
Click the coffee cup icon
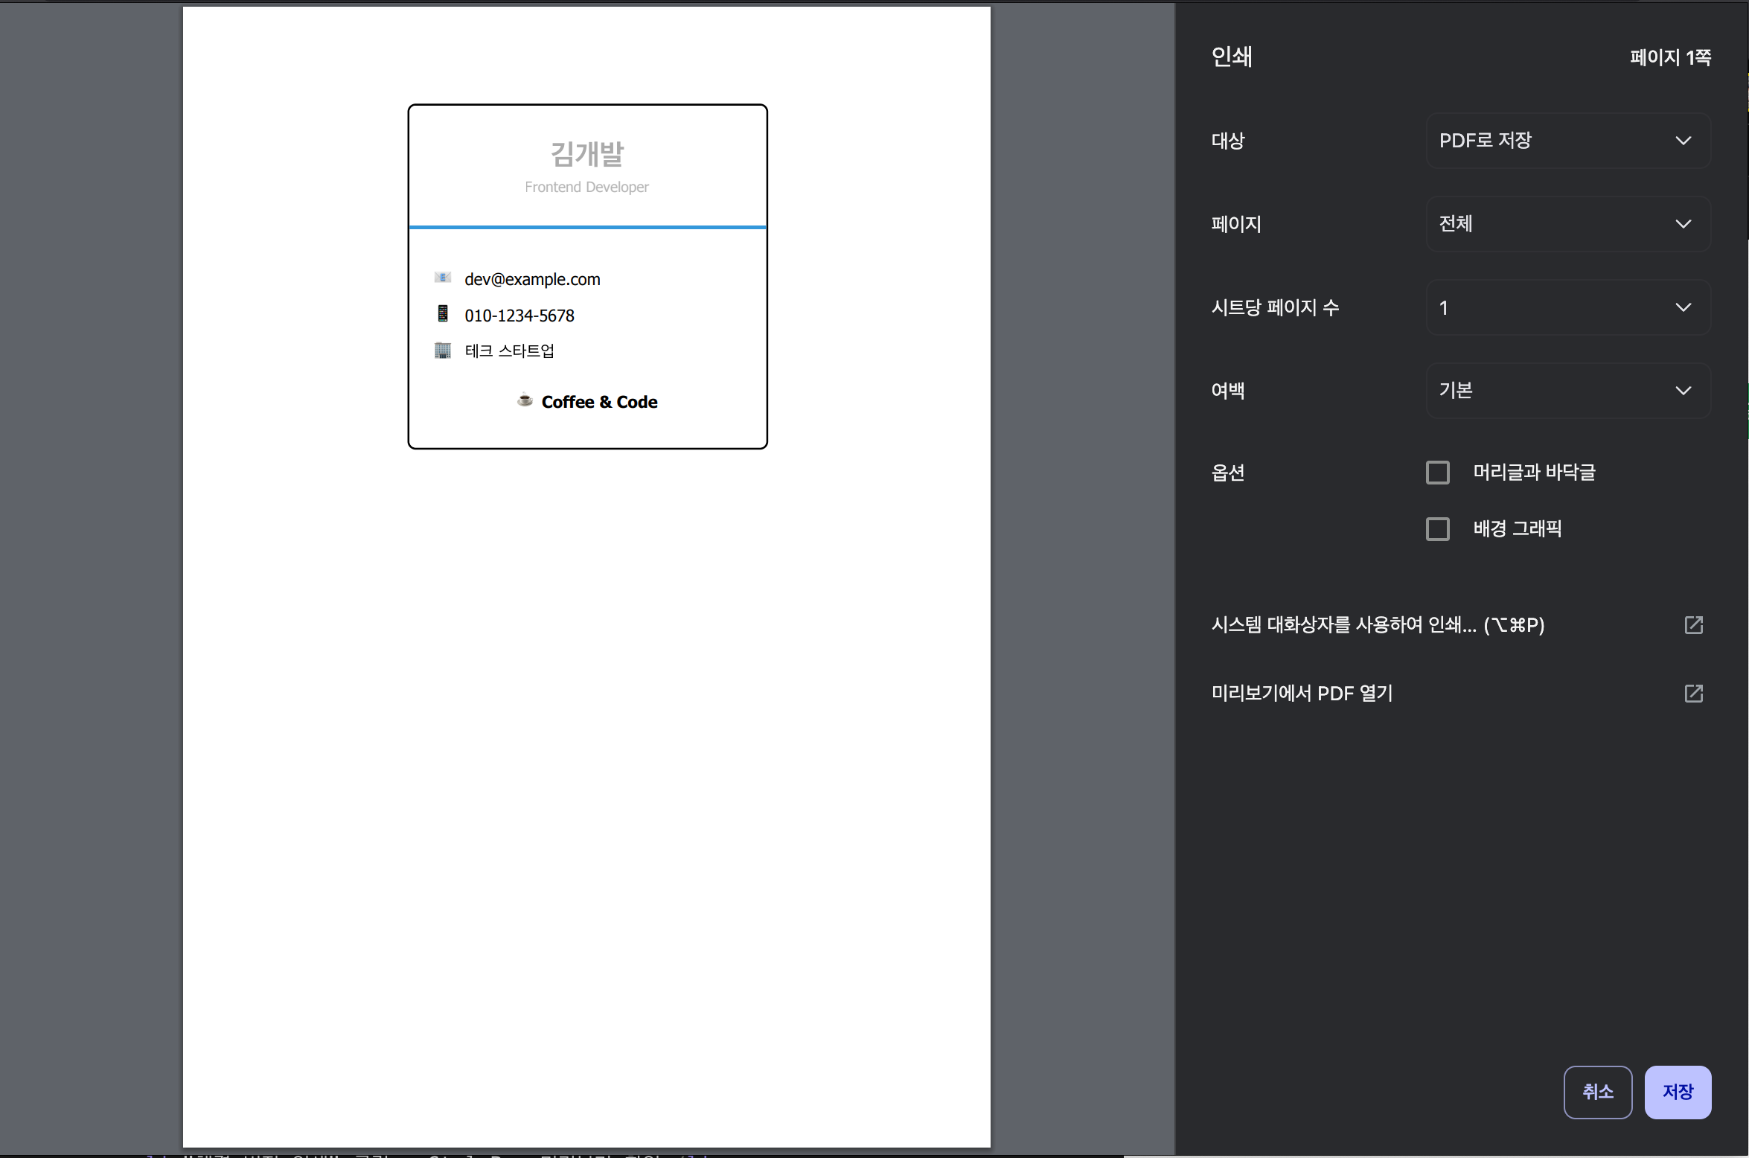coord(525,400)
